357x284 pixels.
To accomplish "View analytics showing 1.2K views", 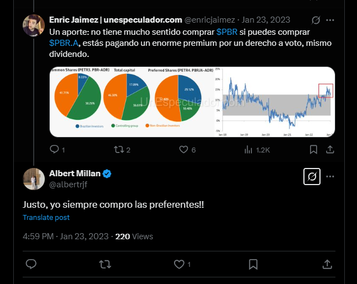I will (x=257, y=150).
